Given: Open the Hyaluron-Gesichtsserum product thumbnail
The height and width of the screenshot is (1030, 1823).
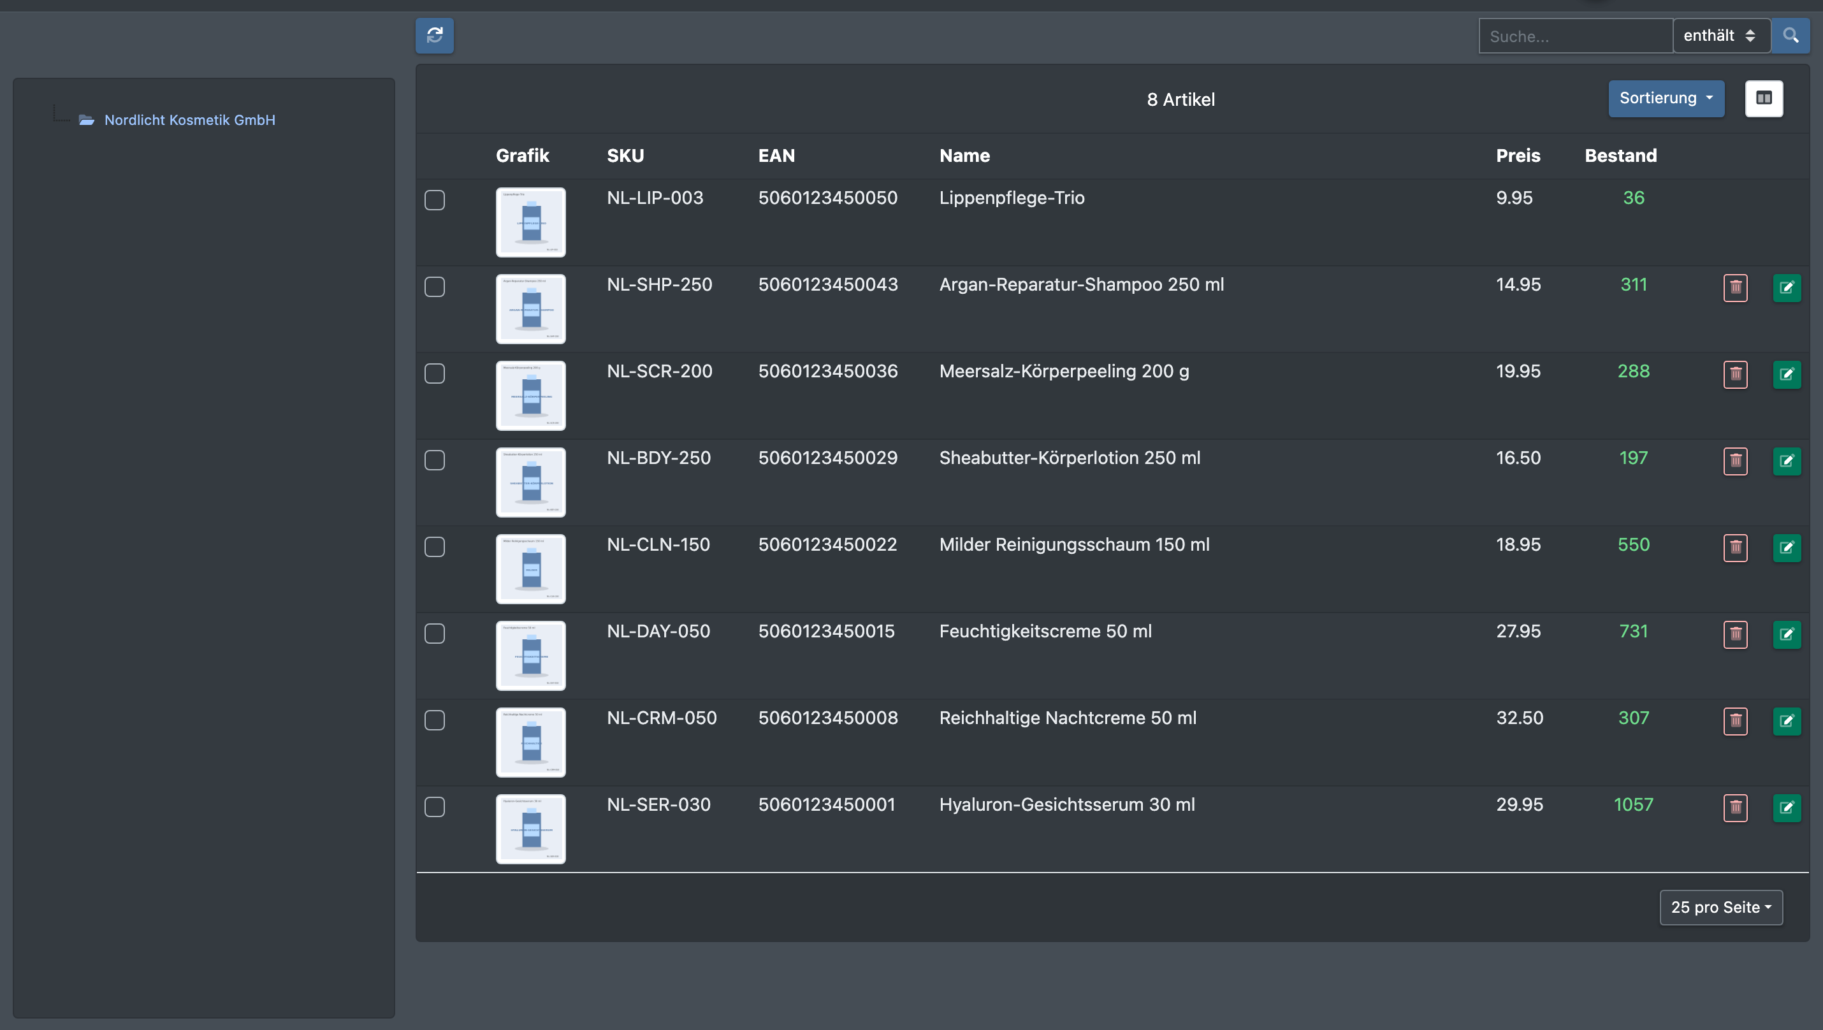Looking at the screenshot, I should (x=531, y=829).
